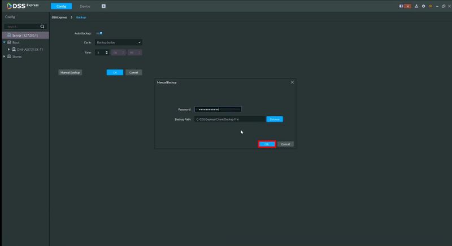Expand the DHI-ASI7213X-T1 device arrow

tap(8, 50)
